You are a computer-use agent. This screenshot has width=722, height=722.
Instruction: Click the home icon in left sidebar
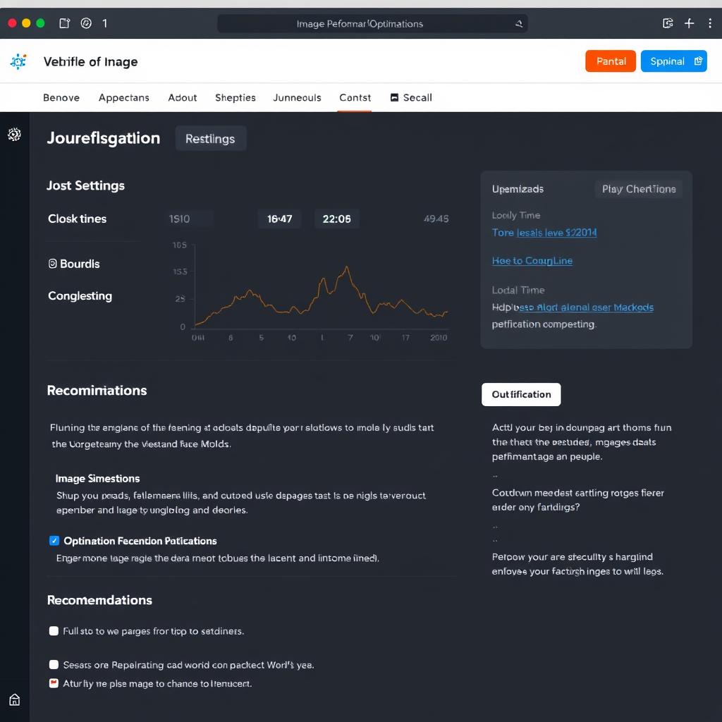point(14,700)
